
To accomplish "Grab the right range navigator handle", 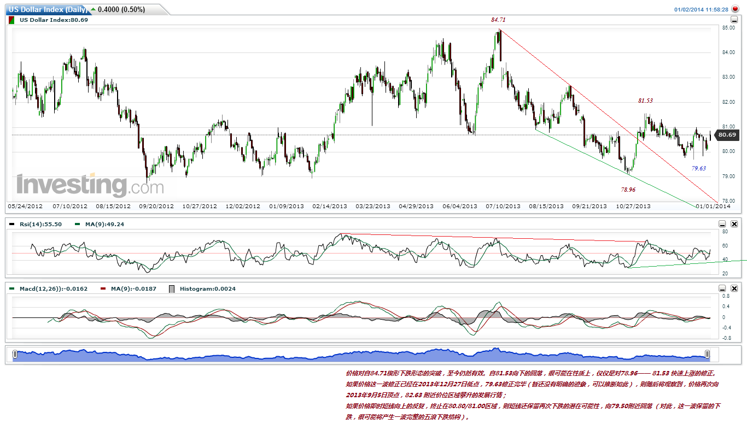I will click(x=707, y=354).
